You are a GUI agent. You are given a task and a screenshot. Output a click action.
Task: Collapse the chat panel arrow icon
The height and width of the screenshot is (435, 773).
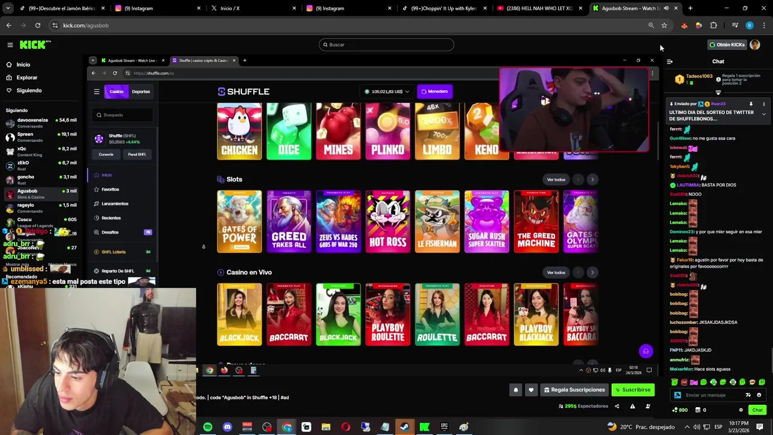coord(670,62)
